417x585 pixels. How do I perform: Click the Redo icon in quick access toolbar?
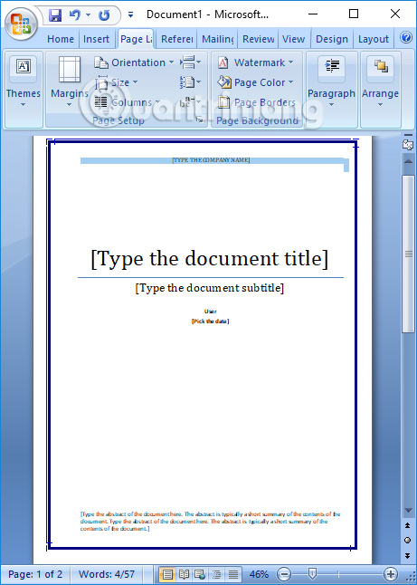(104, 15)
